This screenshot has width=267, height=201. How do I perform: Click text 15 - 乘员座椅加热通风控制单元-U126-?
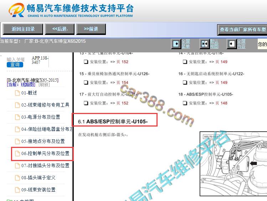114,74
